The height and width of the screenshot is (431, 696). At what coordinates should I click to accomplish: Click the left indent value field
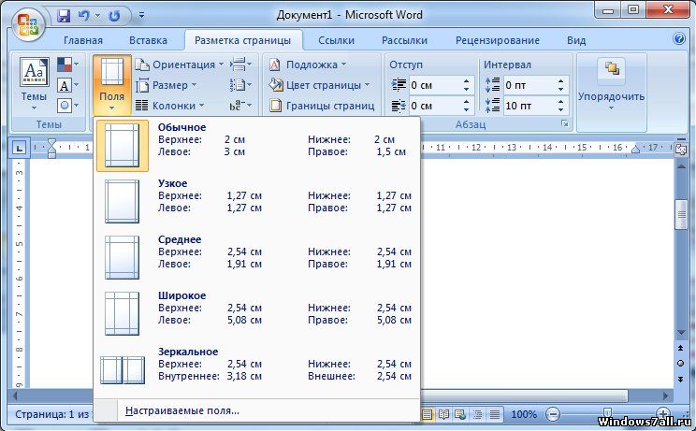click(x=434, y=85)
